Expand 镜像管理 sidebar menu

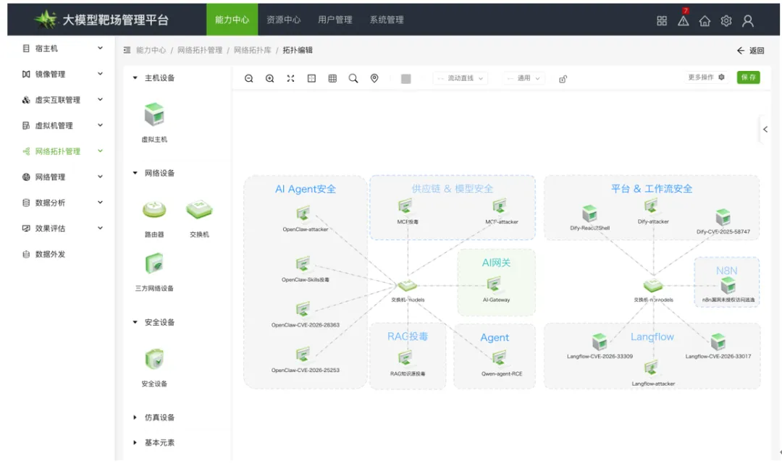coord(62,74)
